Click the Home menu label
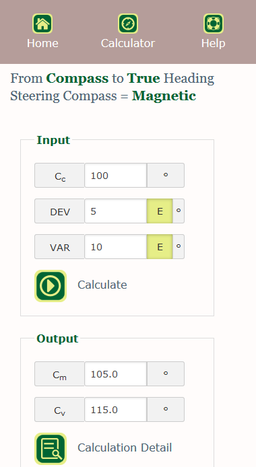Image resolution: width=256 pixels, height=467 pixels. (x=42, y=43)
